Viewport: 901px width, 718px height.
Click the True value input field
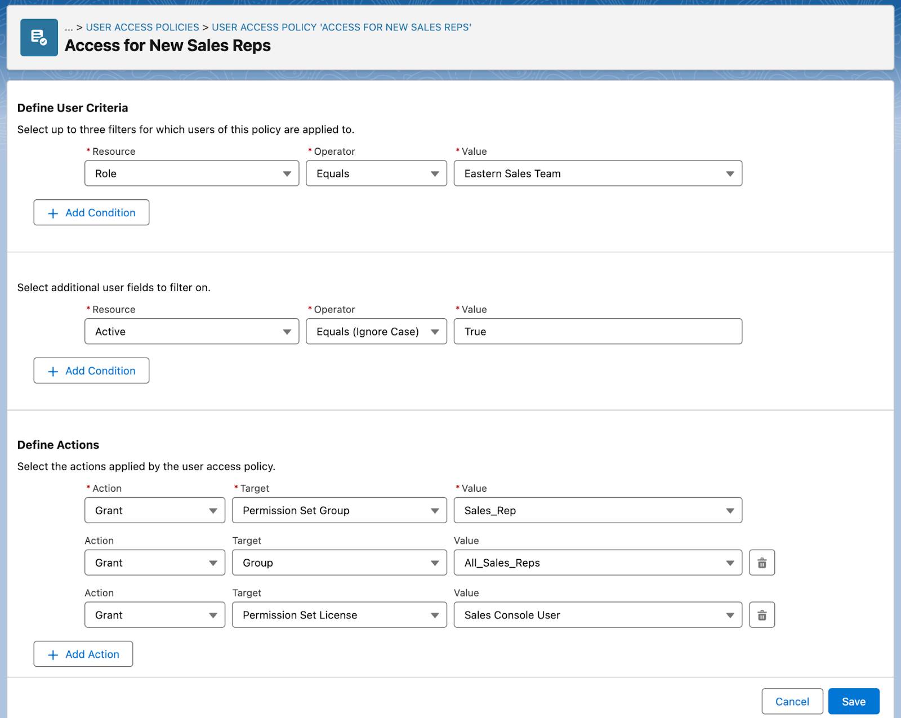(598, 332)
